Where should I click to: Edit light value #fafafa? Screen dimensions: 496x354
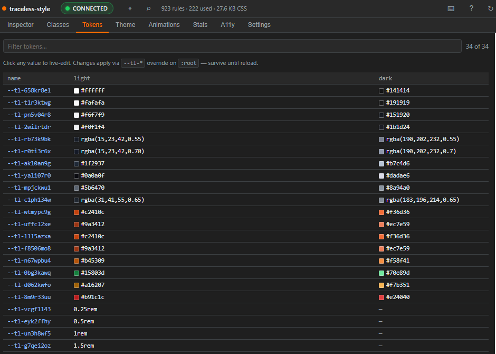click(x=93, y=103)
